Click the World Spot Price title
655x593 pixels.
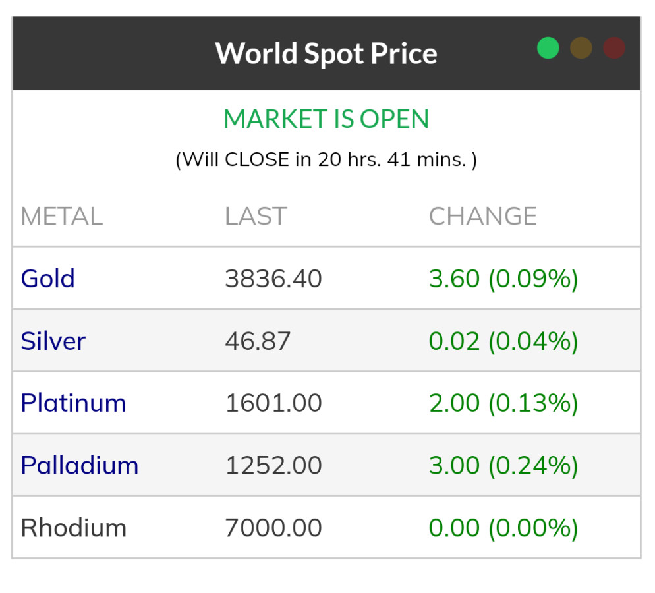point(326,53)
